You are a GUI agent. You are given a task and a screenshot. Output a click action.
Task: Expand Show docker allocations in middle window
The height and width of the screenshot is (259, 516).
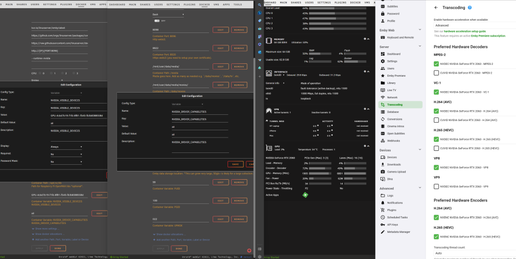tap(170, 234)
